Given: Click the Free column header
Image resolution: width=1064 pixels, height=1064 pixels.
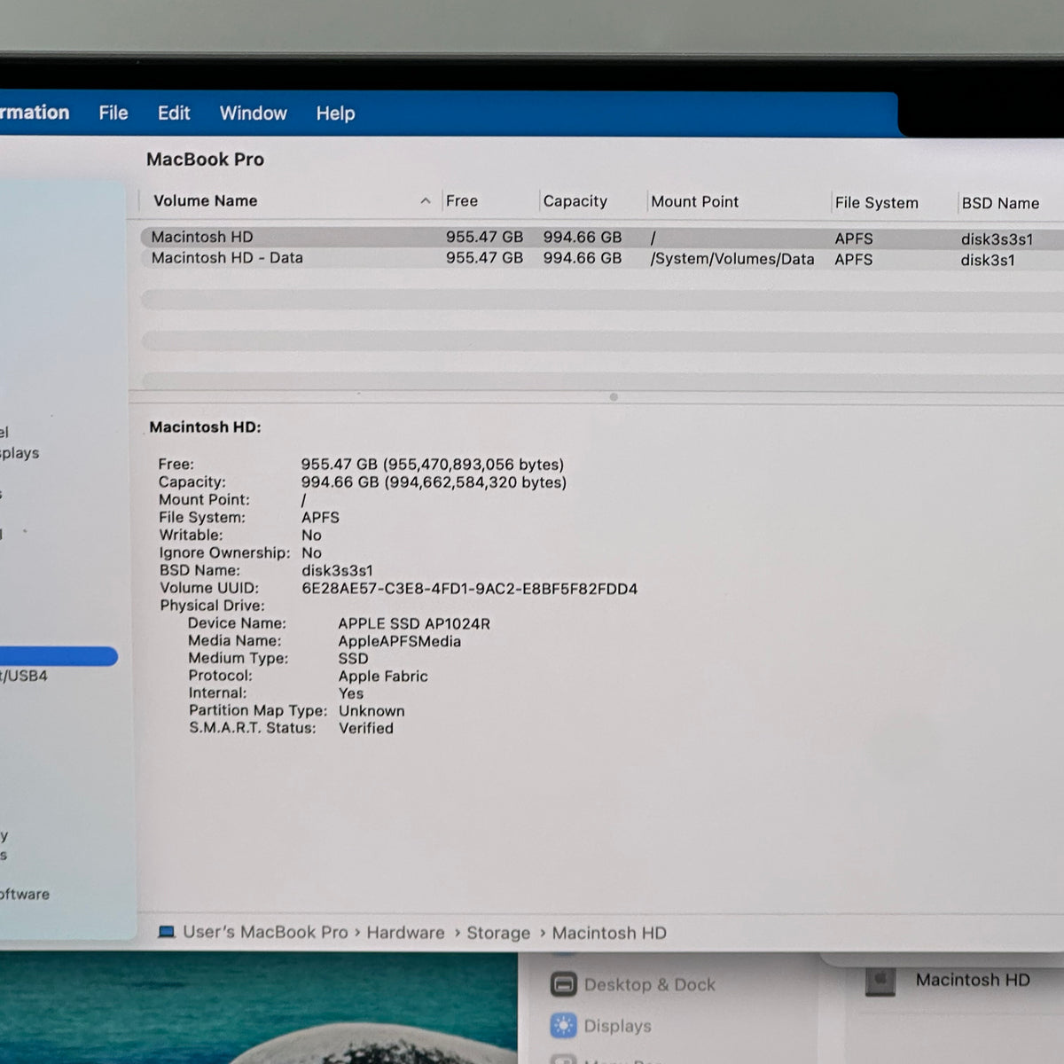Looking at the screenshot, I should point(462,201).
